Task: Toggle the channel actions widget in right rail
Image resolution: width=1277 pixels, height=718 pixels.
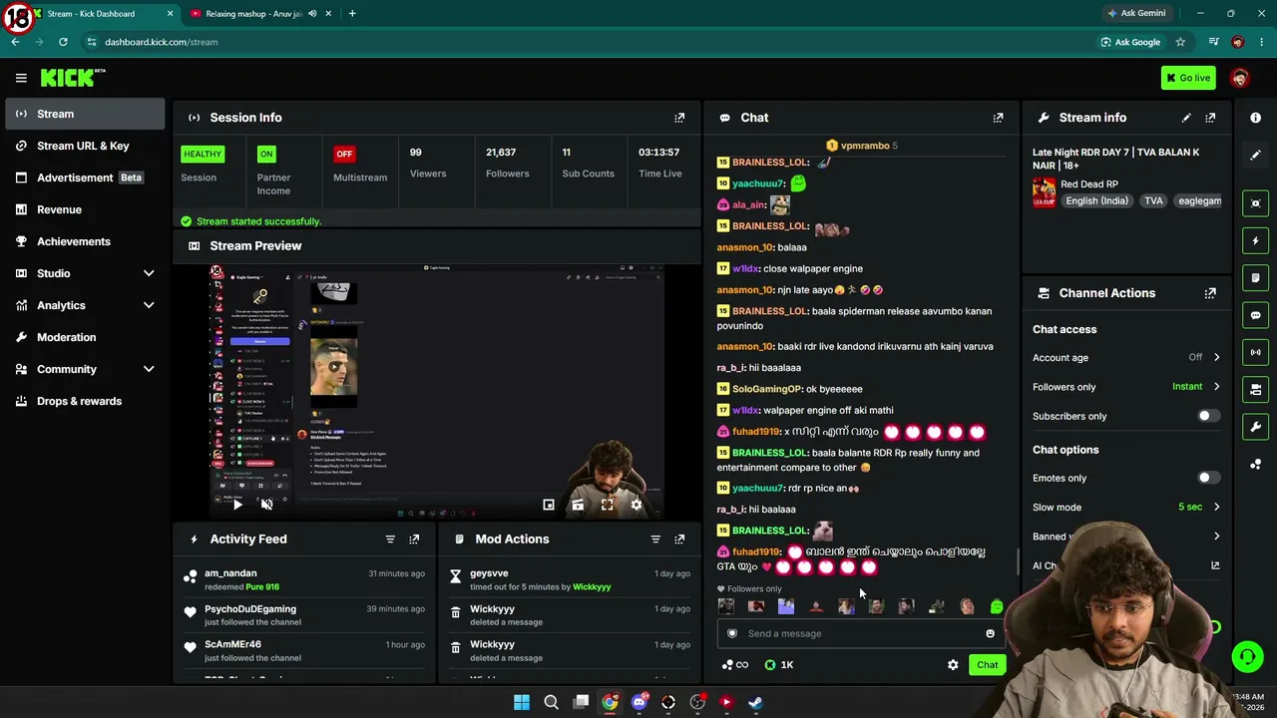Action: 1255,390
